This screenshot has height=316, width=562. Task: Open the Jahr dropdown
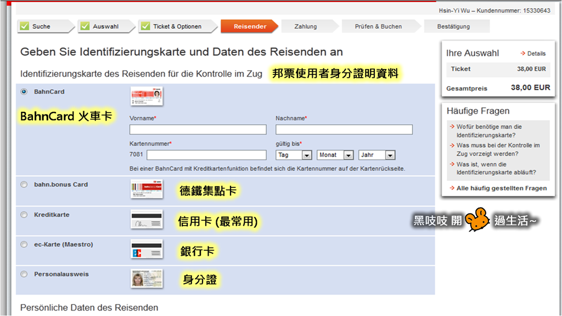[376, 155]
